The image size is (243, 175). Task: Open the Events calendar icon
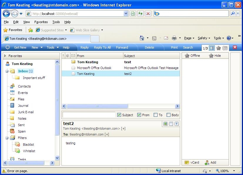click(12, 93)
